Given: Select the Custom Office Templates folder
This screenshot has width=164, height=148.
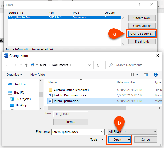Looking at the screenshot, I should pos(71,90).
